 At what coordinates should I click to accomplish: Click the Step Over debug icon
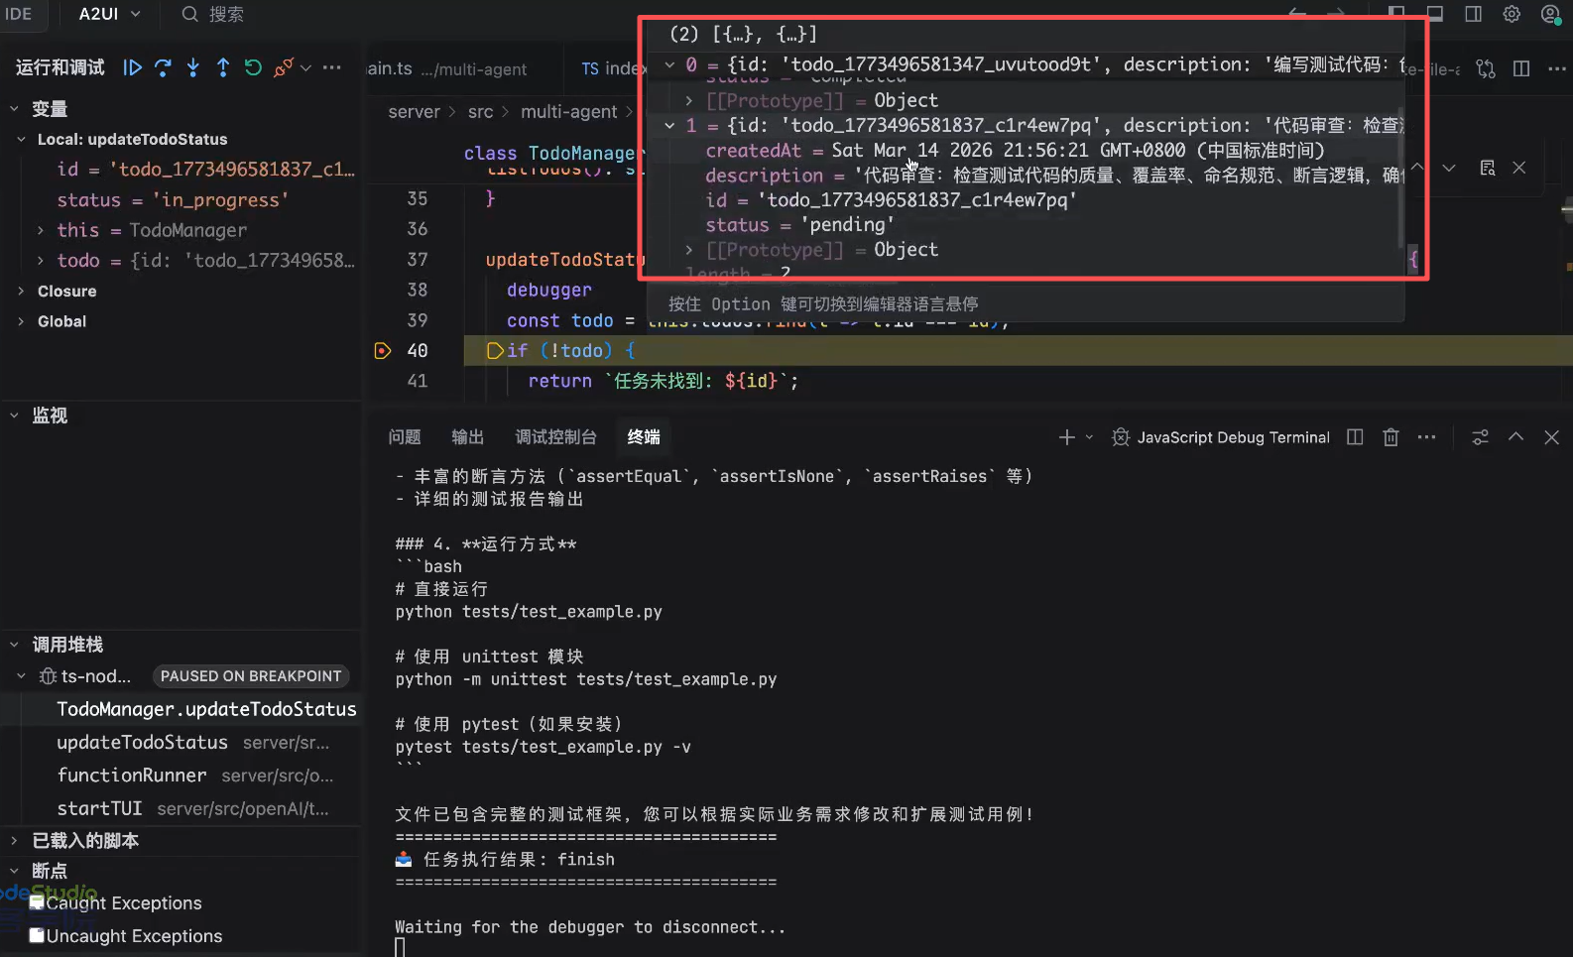(x=163, y=67)
